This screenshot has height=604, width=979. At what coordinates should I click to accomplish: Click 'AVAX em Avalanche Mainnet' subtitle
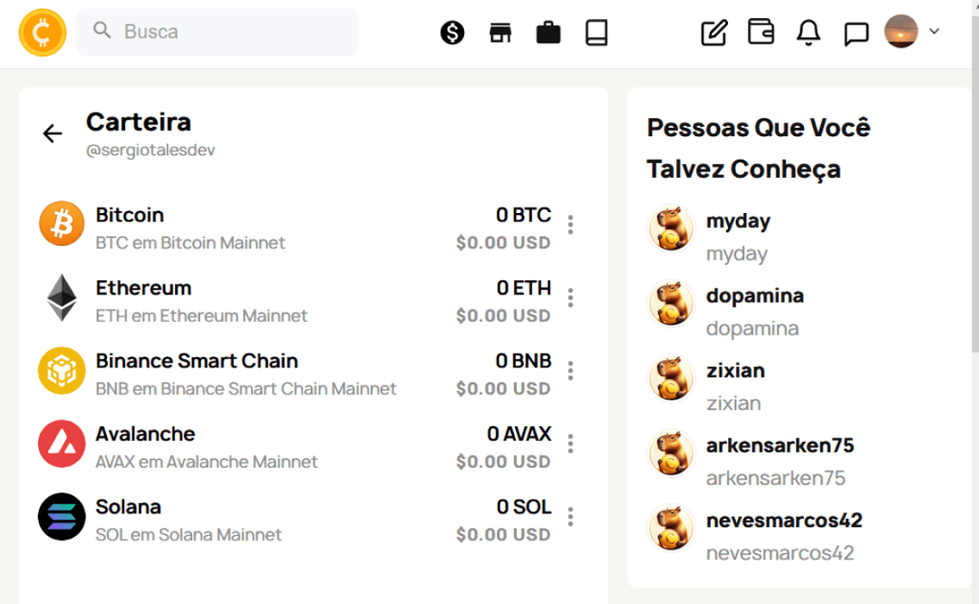click(207, 462)
